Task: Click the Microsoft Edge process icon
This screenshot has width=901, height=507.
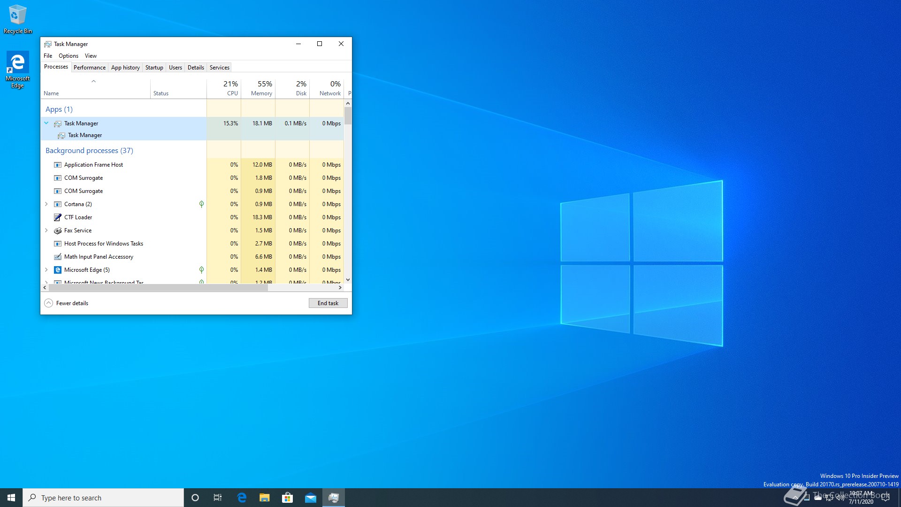Action: pyautogui.click(x=57, y=270)
